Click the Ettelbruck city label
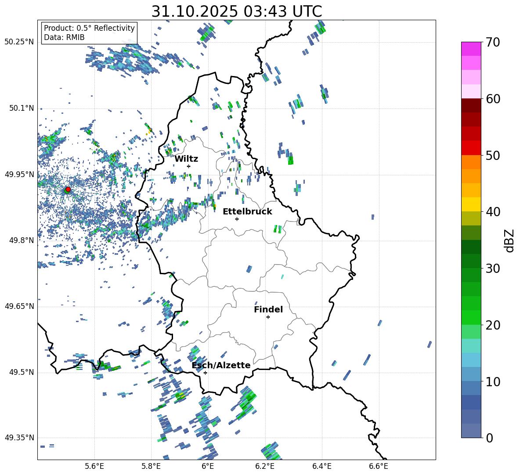520x475 pixels. click(x=247, y=211)
